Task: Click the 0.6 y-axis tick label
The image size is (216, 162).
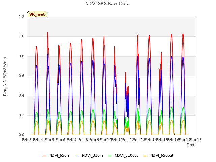Action: tap(21, 76)
